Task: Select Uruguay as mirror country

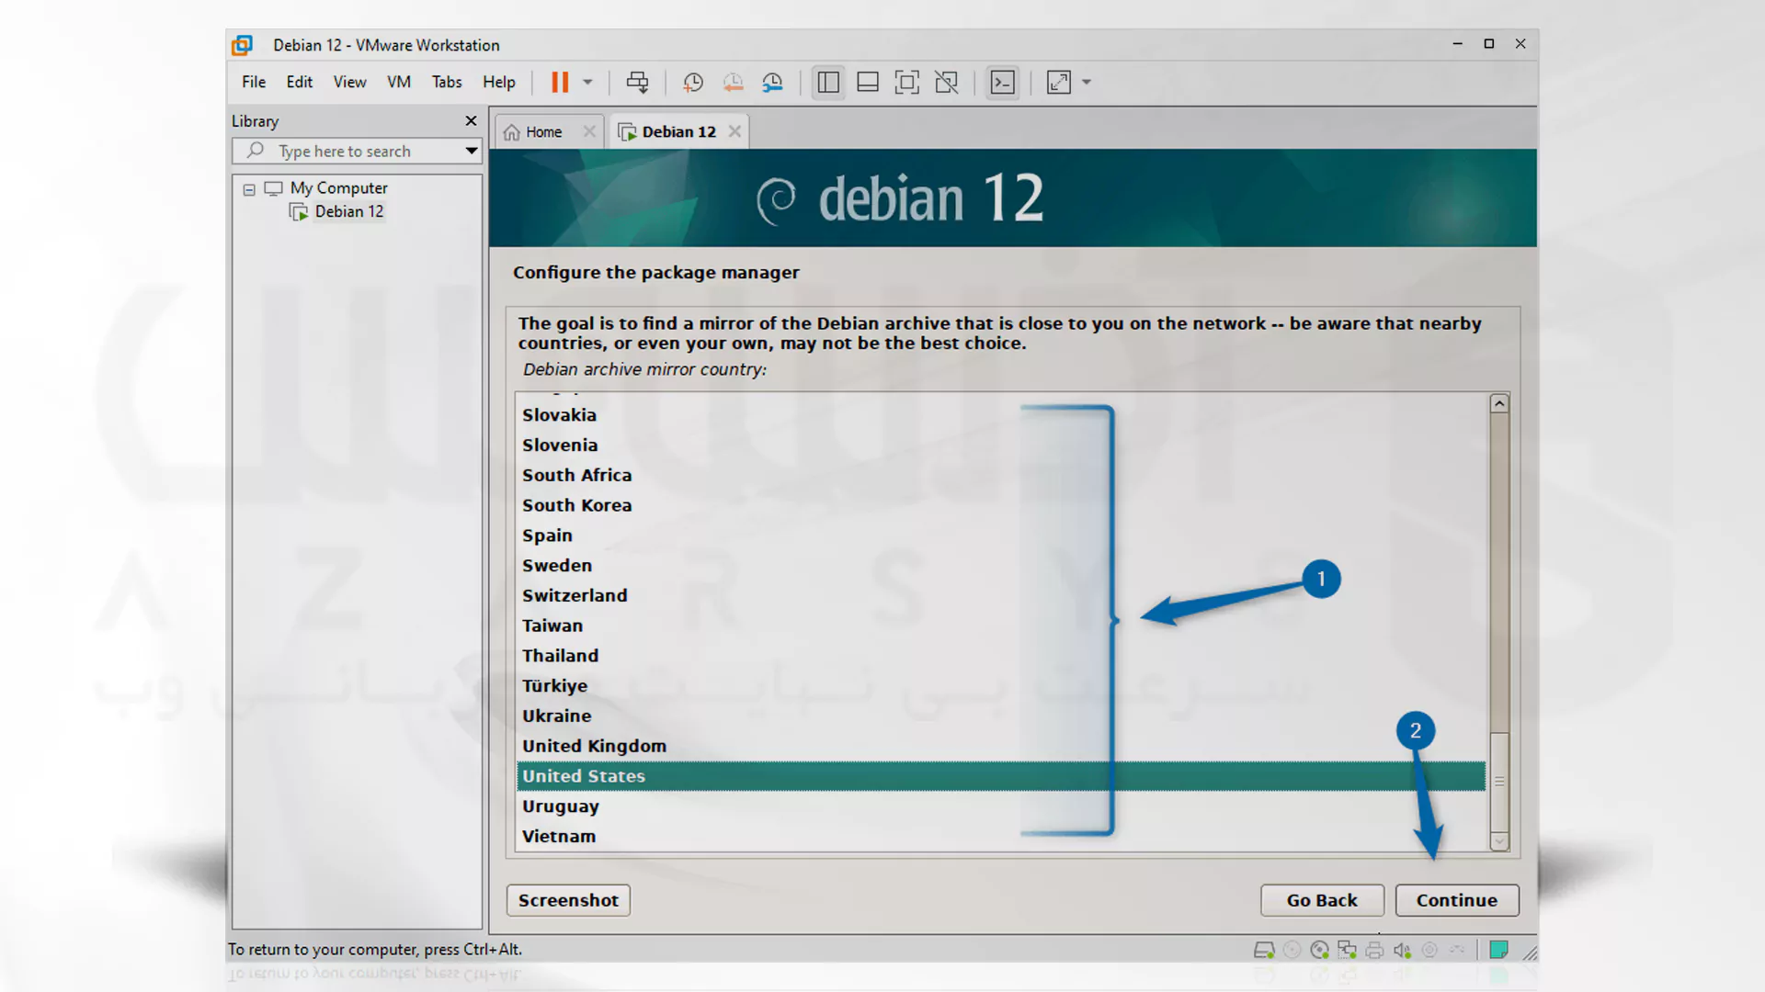Action: pyautogui.click(x=1000, y=806)
